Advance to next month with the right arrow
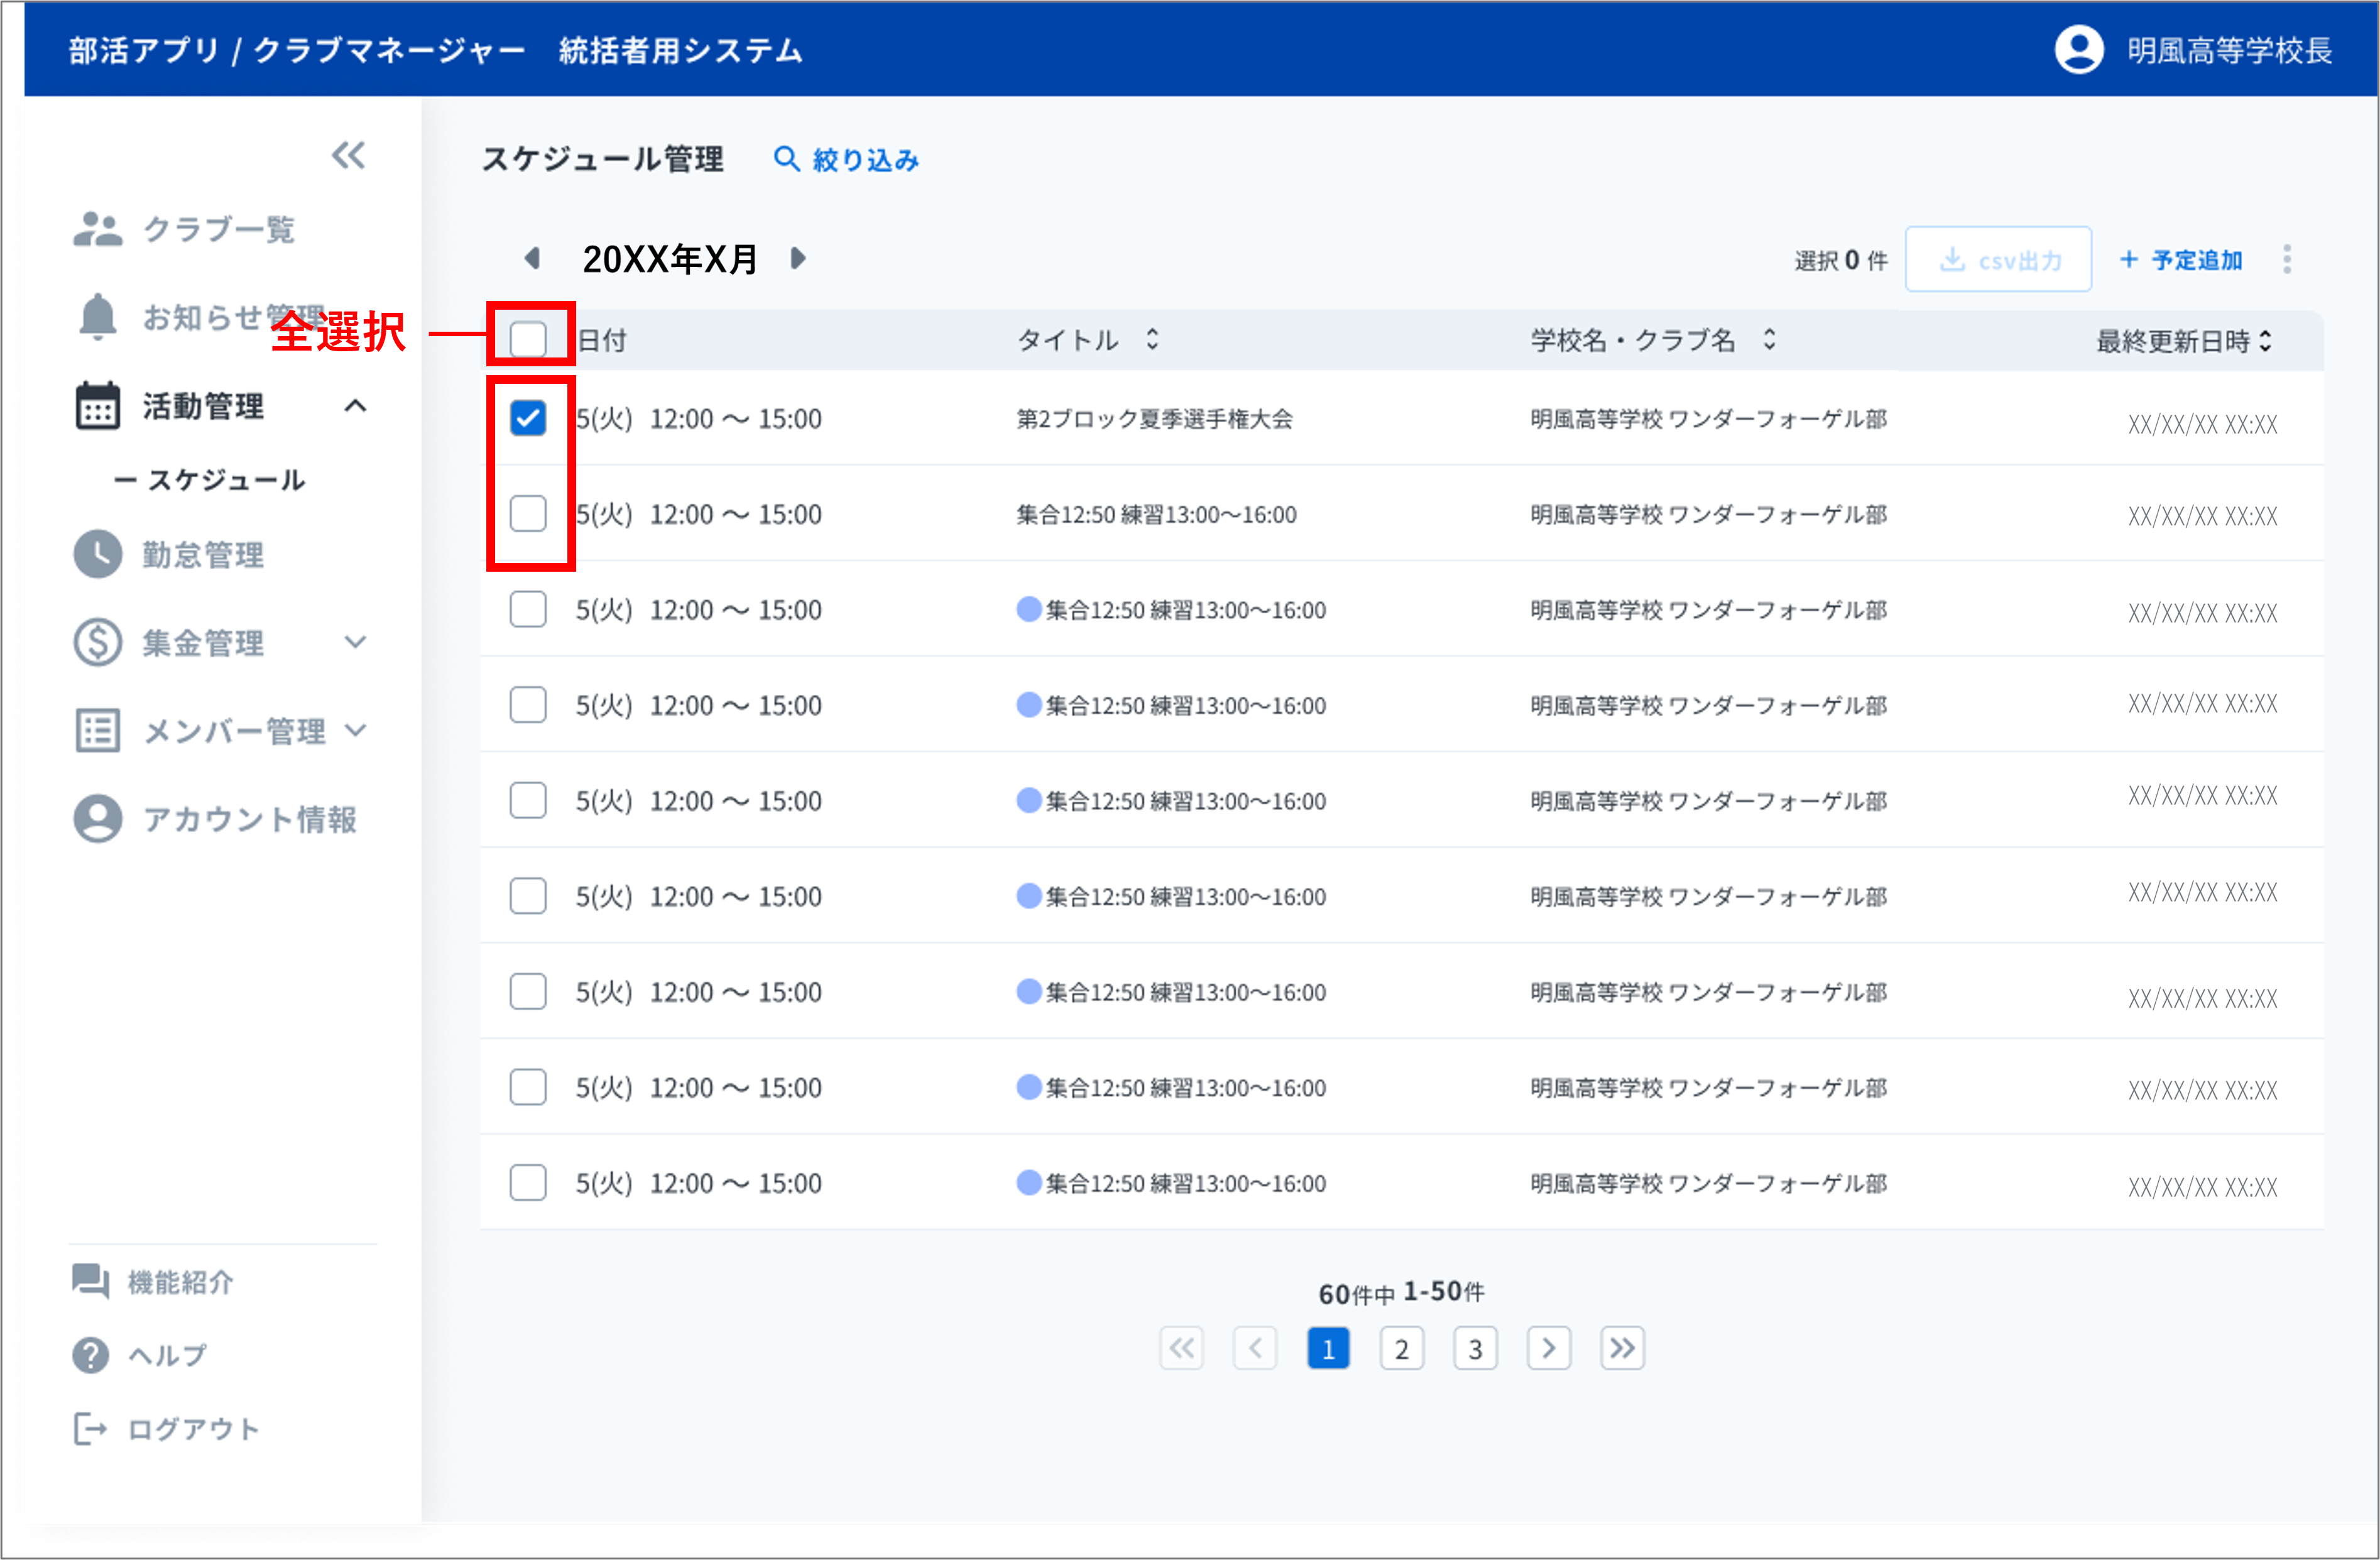The image size is (2380, 1560). [x=798, y=258]
